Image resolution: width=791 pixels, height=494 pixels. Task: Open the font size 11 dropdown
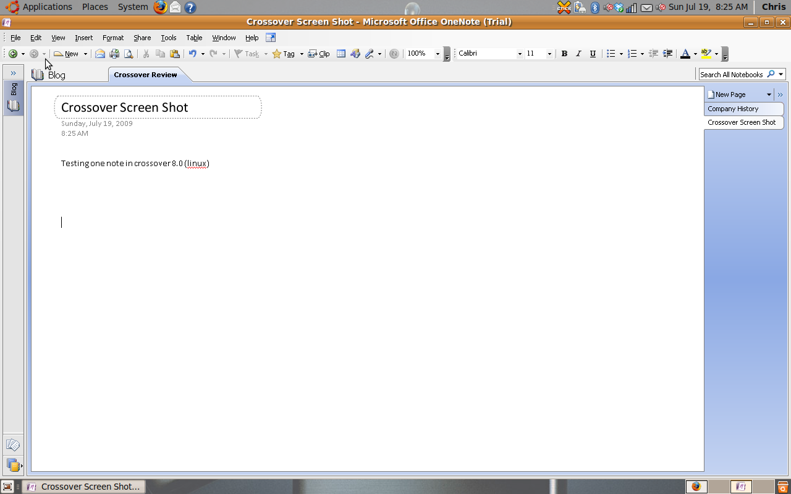tap(549, 54)
